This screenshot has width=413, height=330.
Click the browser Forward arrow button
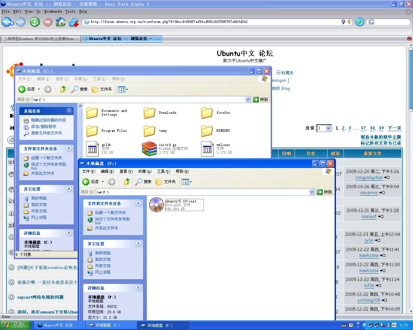coord(20,22)
